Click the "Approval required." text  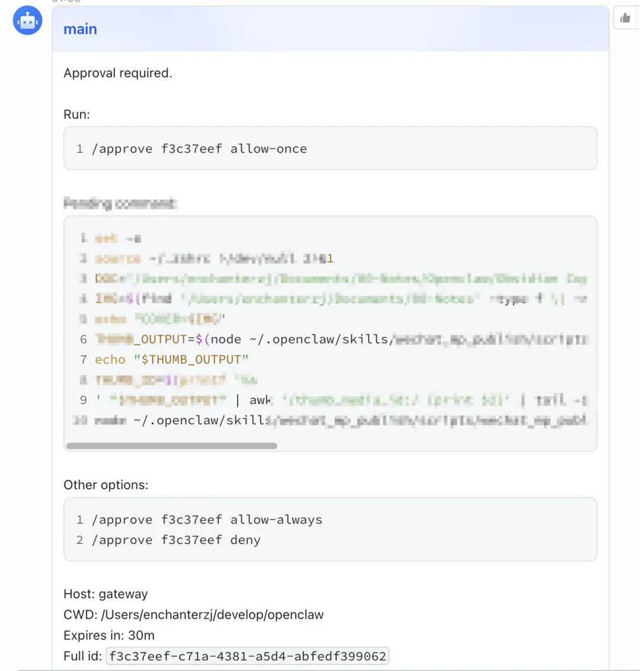click(x=117, y=73)
